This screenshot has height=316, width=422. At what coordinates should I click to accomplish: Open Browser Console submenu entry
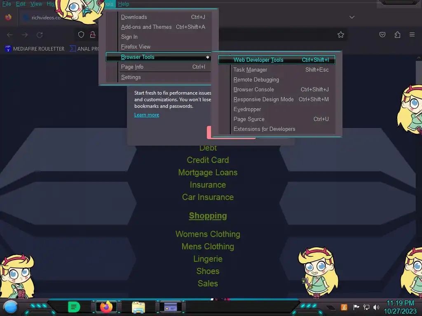(277, 89)
